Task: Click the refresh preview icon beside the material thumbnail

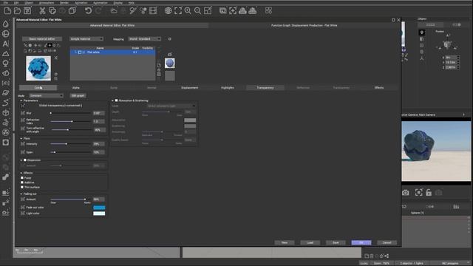Action: click(56, 74)
